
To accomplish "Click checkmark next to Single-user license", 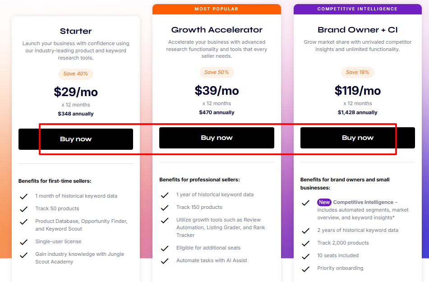I will [x=23, y=242].
